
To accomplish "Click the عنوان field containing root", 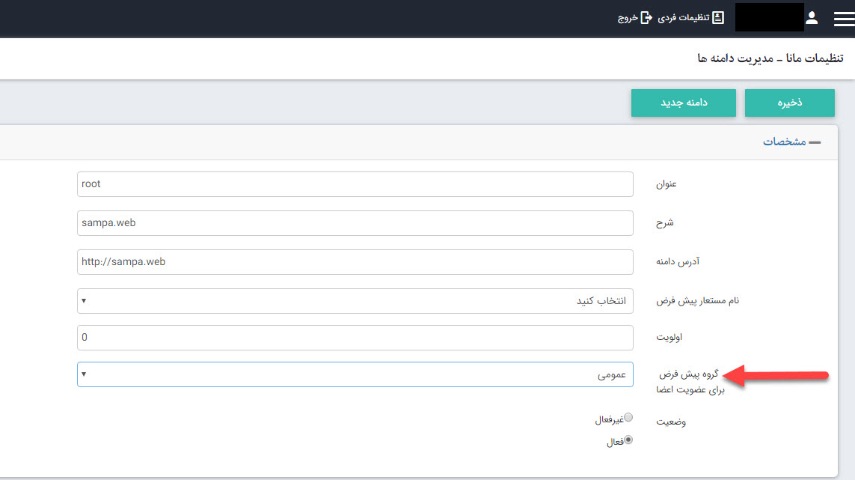I will pyautogui.click(x=355, y=184).
